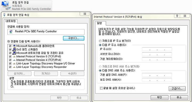This screenshot has height=102, width=192.
Task: Select the 로컬 영역 연결 network adapter icon
Action: pos(6,6)
